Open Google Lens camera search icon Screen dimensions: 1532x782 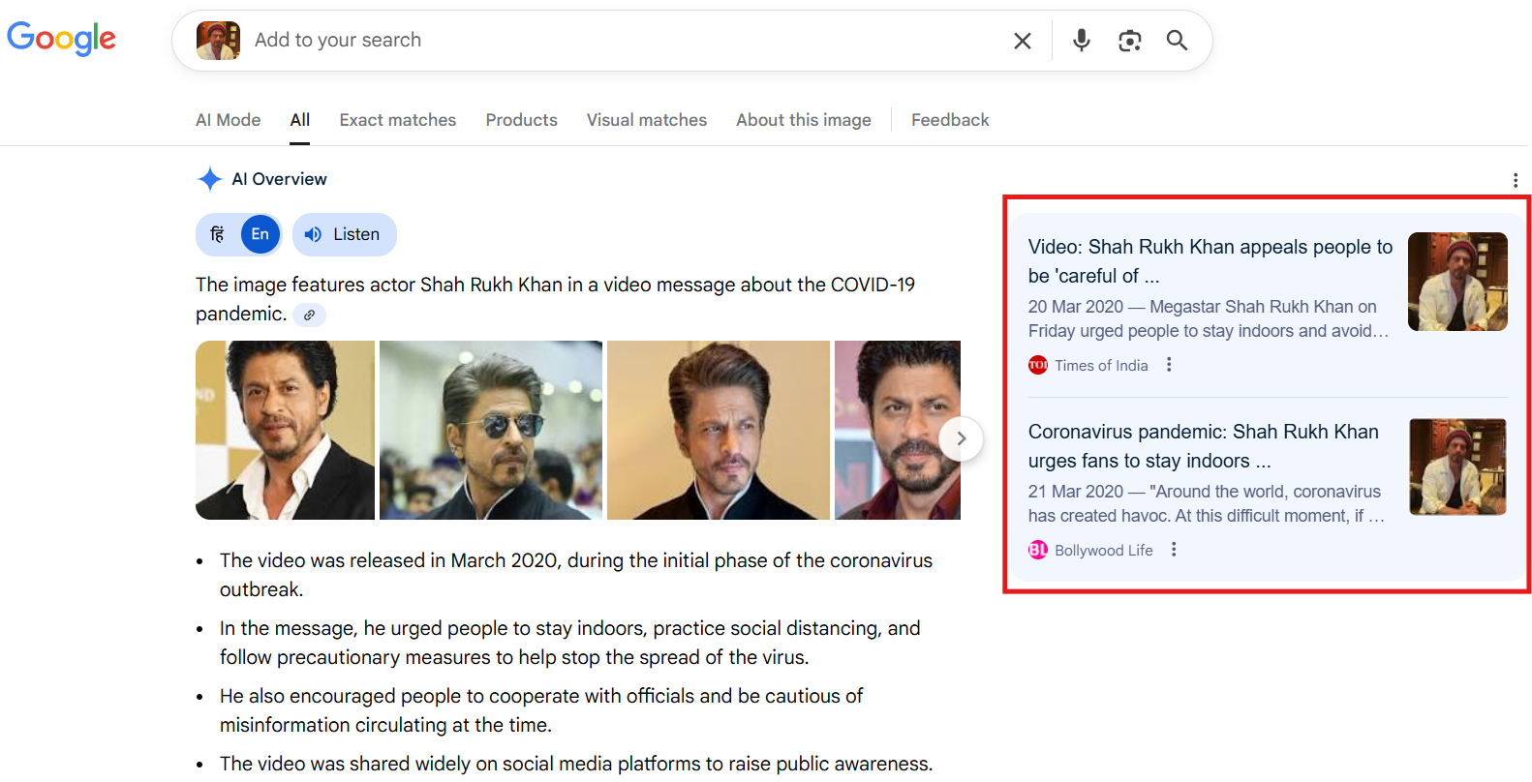point(1129,41)
